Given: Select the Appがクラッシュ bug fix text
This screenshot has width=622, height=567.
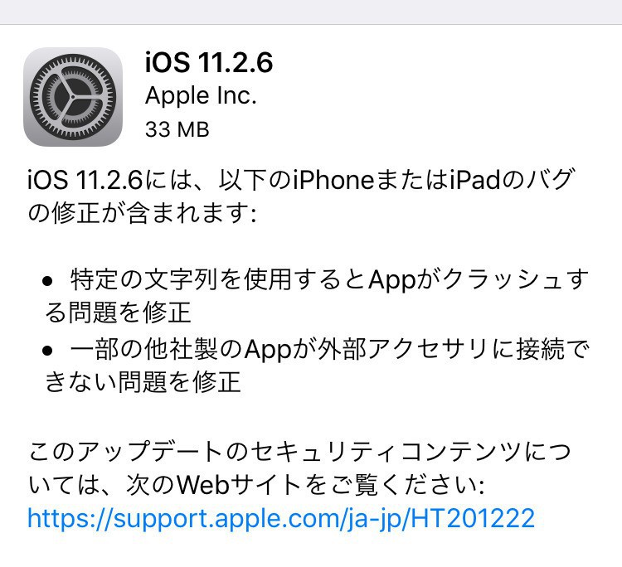Looking at the screenshot, I should click(x=316, y=296).
